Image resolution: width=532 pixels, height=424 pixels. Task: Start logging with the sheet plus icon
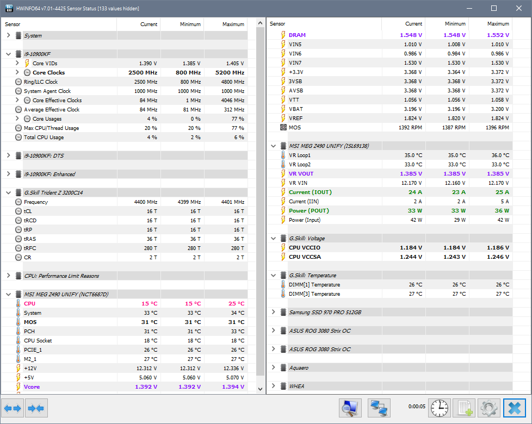[x=464, y=408]
